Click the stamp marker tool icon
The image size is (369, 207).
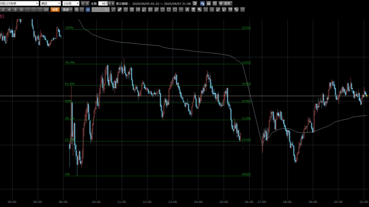click(x=193, y=10)
